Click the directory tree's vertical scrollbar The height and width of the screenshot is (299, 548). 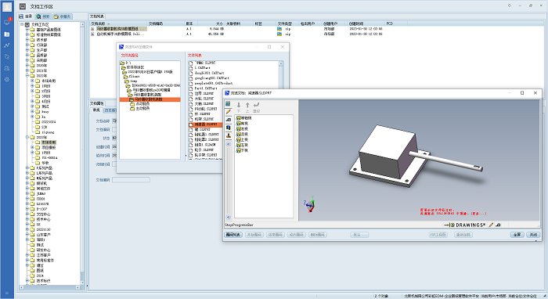point(82,153)
